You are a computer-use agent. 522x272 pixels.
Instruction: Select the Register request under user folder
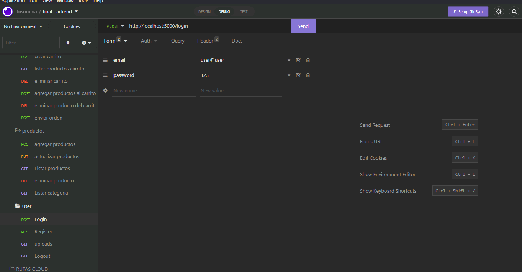point(43,231)
